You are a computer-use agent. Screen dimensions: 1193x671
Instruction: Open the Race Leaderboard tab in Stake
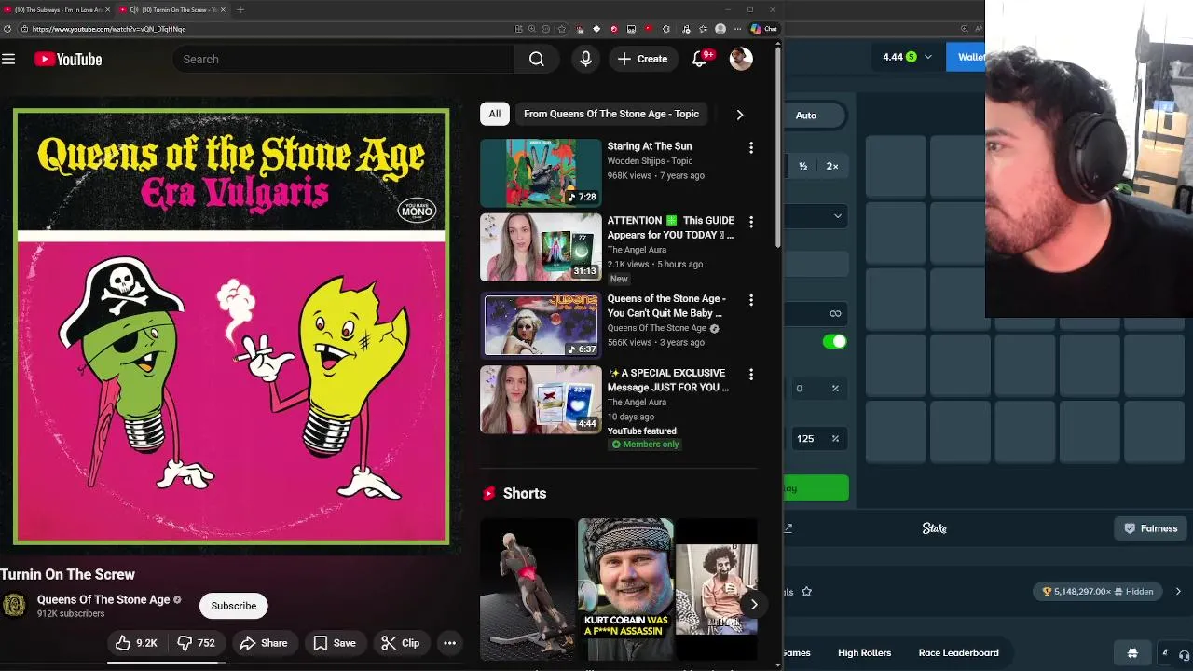click(x=958, y=653)
